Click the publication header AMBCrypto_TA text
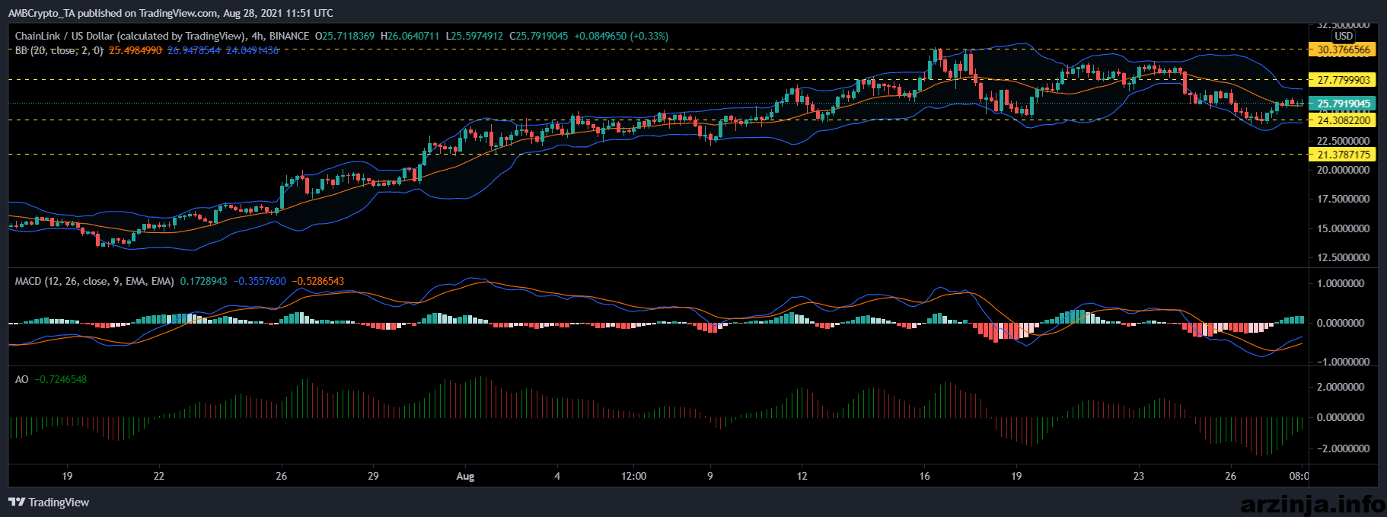Image resolution: width=1387 pixels, height=517 pixels. 41,13
